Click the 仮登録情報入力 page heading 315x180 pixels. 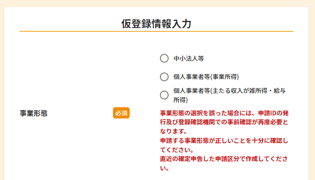156,24
